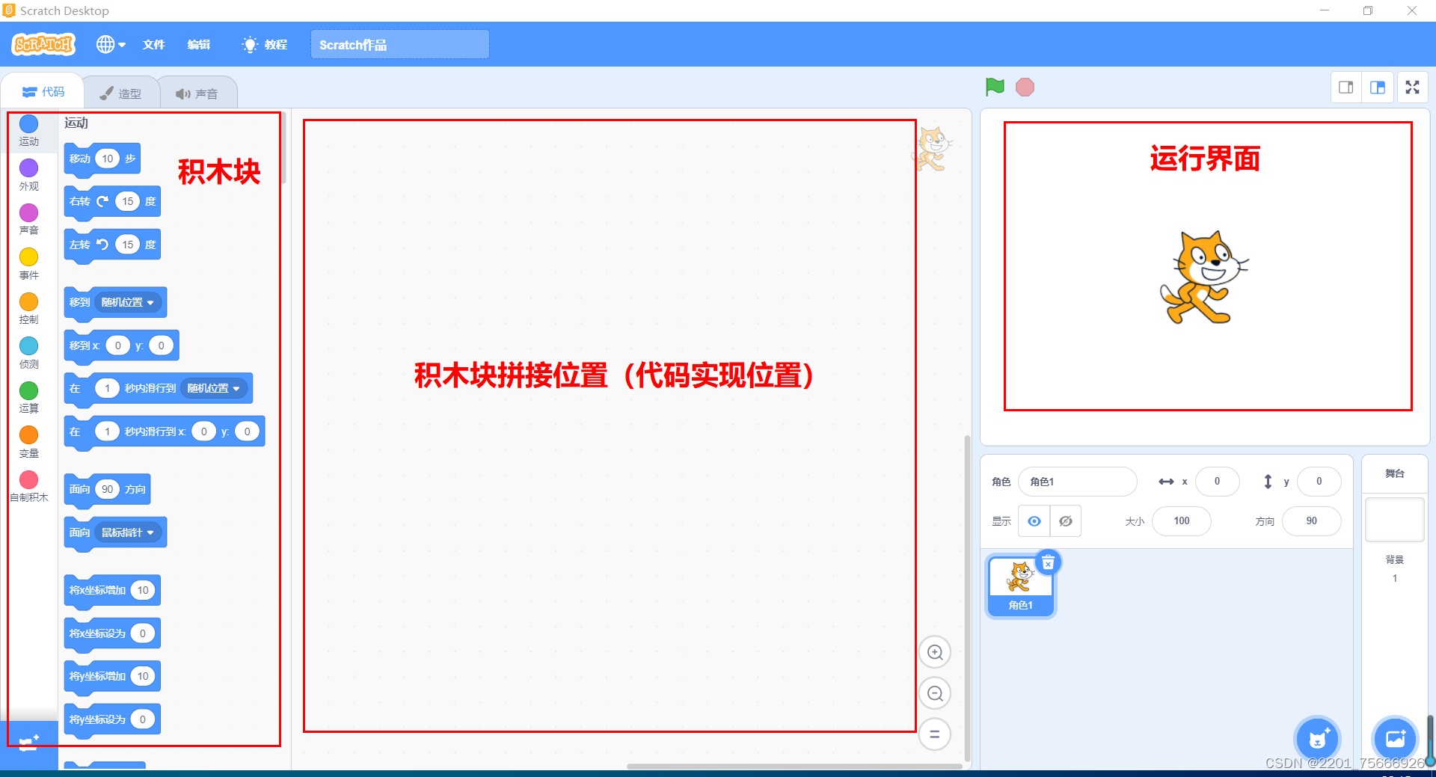The image size is (1436, 777).
Task: Click the sprite x coordinate input field
Action: click(x=1218, y=482)
